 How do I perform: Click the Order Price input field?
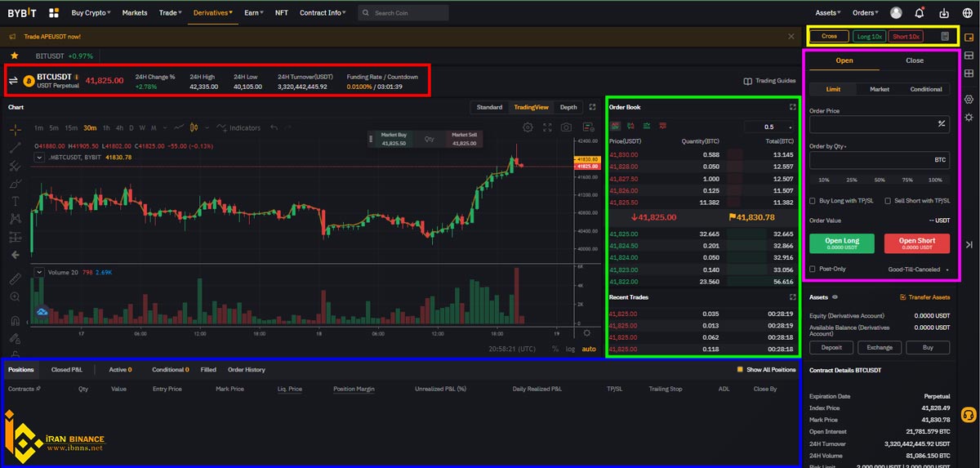[x=879, y=124]
